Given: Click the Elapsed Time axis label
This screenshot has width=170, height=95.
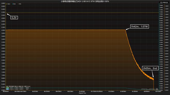Looking at the screenshot, I should point(82,93).
